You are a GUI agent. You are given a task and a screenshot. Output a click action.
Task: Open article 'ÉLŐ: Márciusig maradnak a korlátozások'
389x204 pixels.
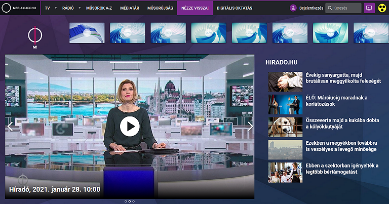click(x=337, y=101)
